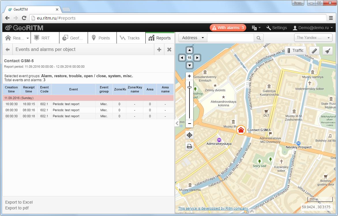
Task: Open a new browser tab
Action: [x=66, y=10]
